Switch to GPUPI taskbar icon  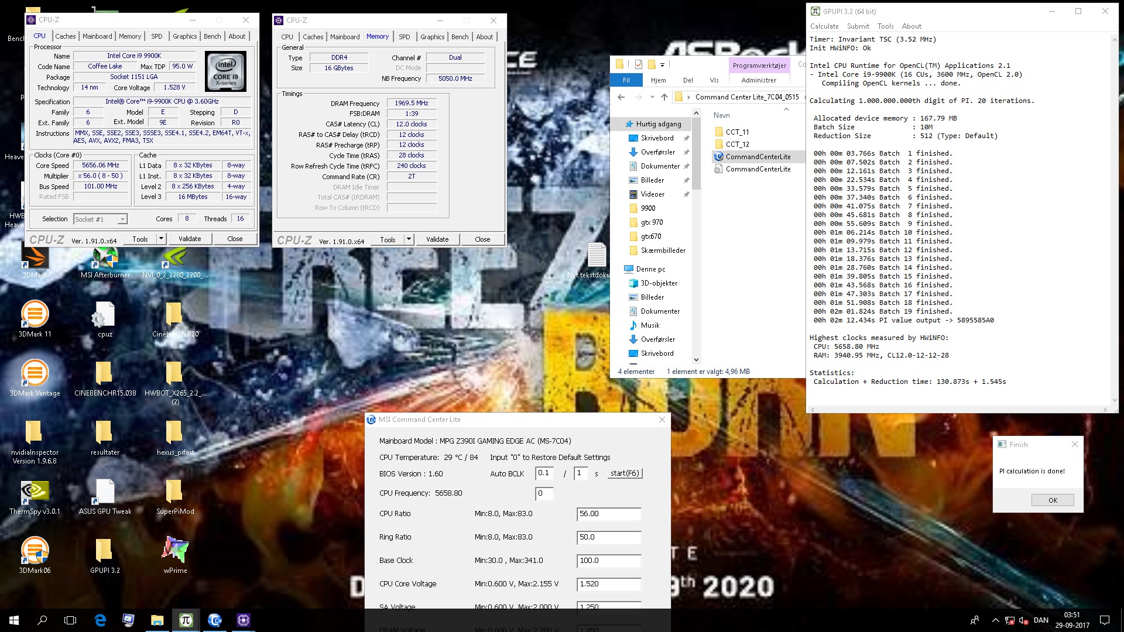click(x=186, y=620)
